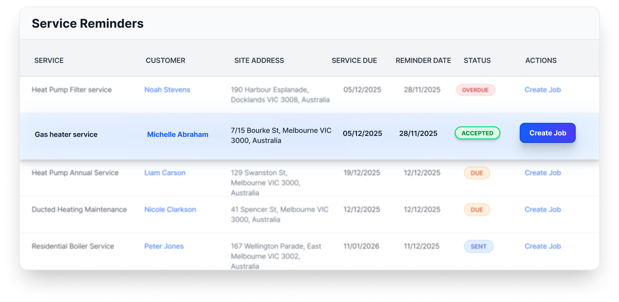Create Job for Ducted Heating Maintenance
This screenshot has width=619, height=302.
click(x=543, y=209)
